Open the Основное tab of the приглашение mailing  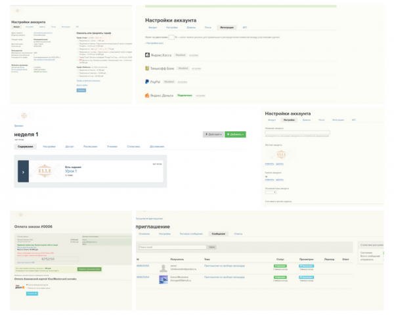tap(144, 234)
